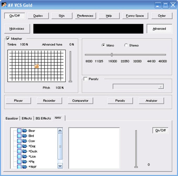Check the Bird checkbox in the NHV list
The width and height of the screenshot is (178, 176).
pyautogui.click(x=19, y=136)
